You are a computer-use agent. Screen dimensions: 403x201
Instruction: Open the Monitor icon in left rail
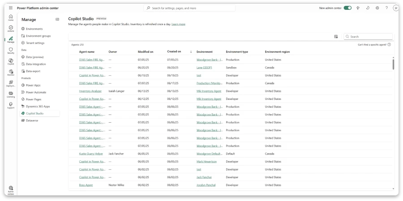tap(11, 72)
